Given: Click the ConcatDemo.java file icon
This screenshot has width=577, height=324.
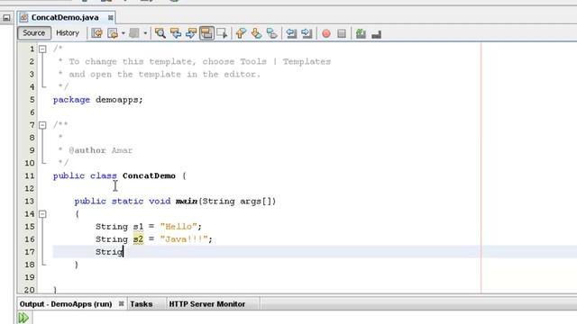Looking at the screenshot, I should (24, 17).
